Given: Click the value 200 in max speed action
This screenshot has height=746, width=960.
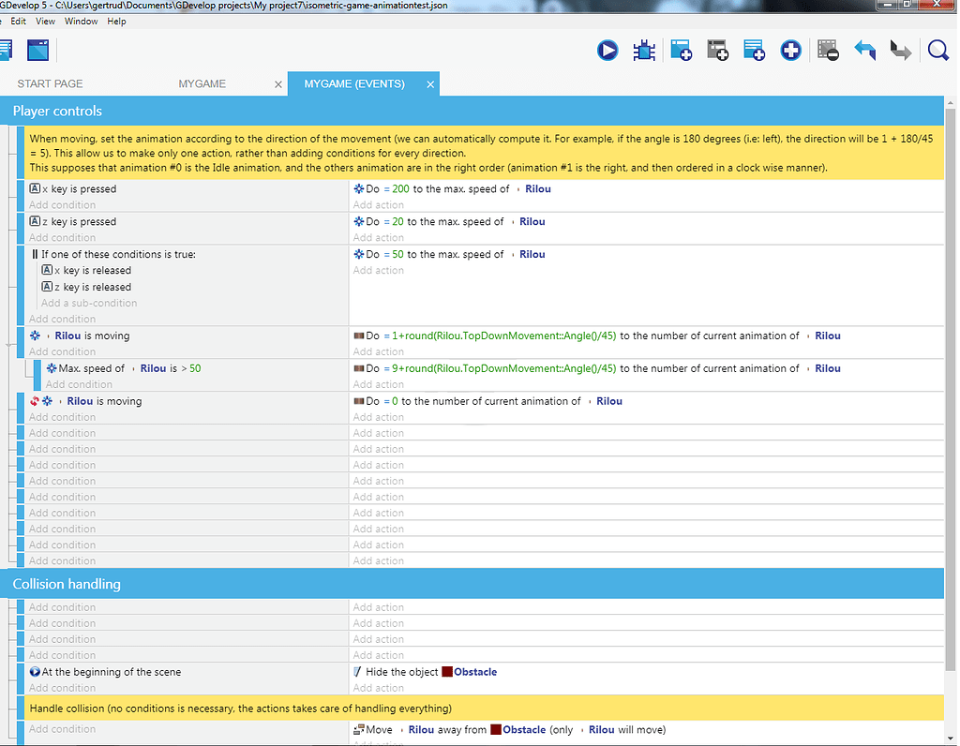Looking at the screenshot, I should click(x=400, y=188).
